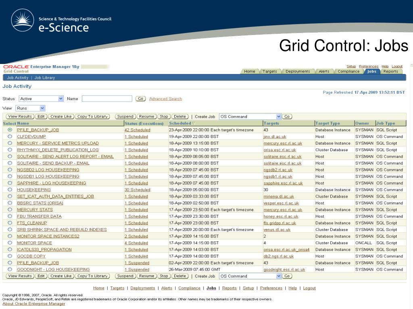413x309 pixels.
Task: Open target fts.gridpp.rl.ac.uk
Action: pos(280,223)
